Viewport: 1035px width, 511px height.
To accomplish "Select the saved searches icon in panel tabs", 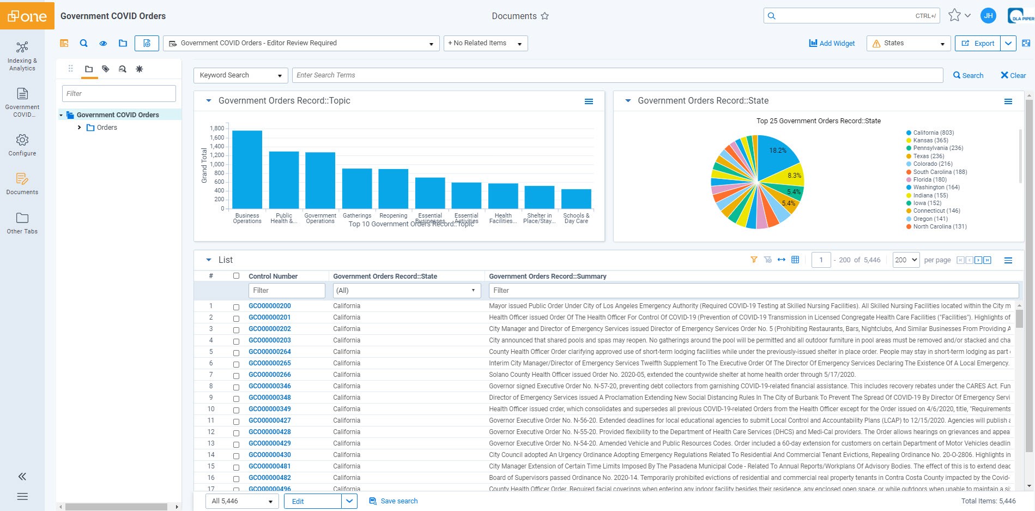I will (123, 69).
